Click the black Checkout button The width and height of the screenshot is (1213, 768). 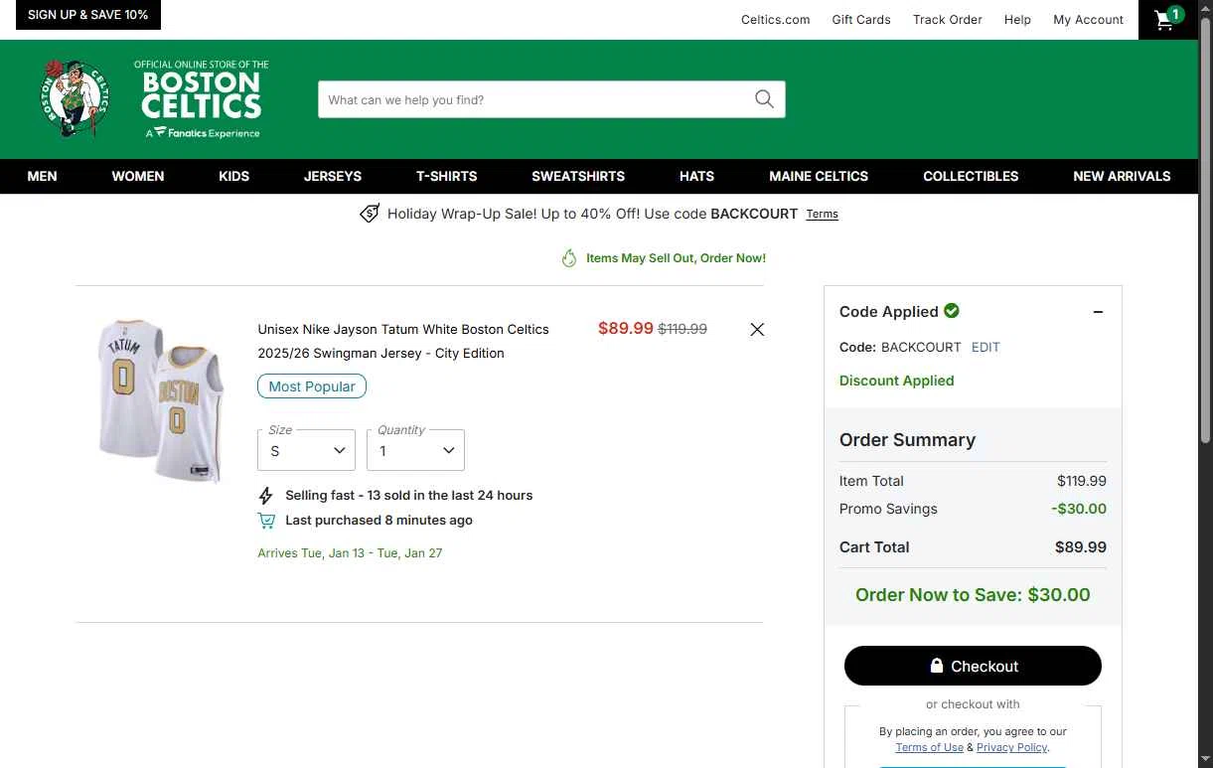[x=973, y=666]
